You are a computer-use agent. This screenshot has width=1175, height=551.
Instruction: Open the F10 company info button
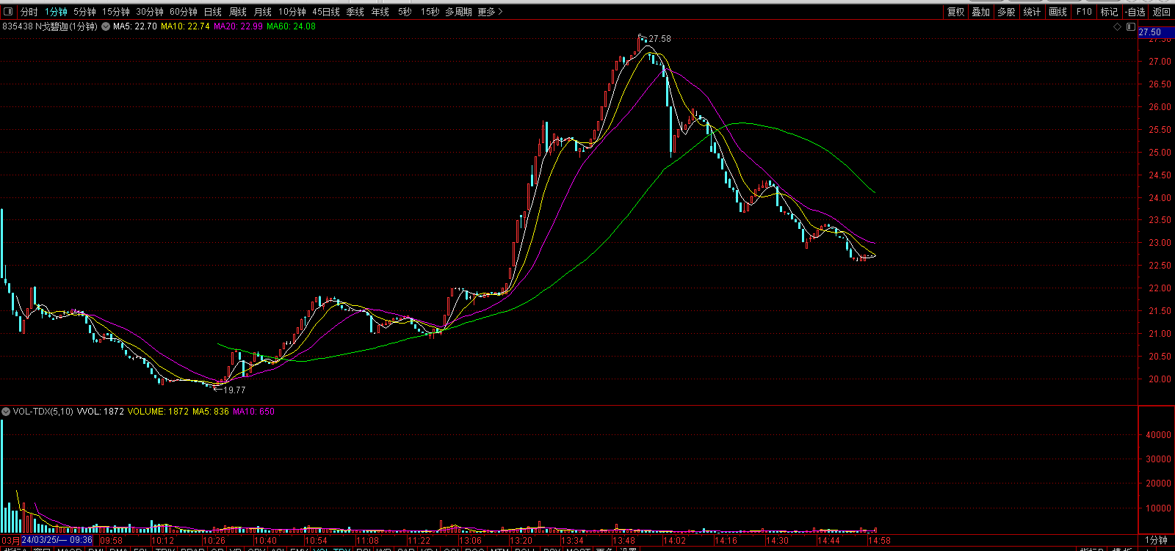click(x=1084, y=12)
